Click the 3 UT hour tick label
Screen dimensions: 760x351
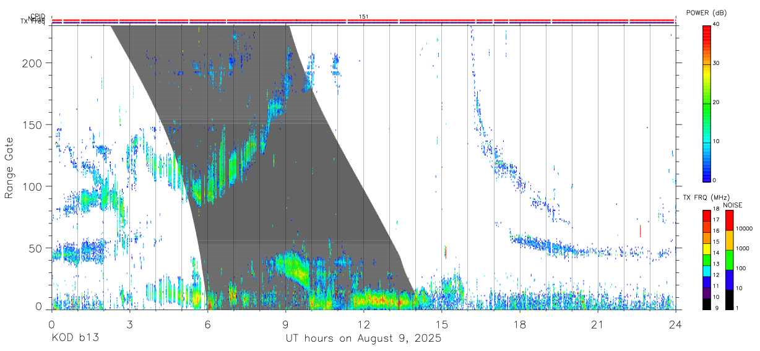click(x=129, y=324)
